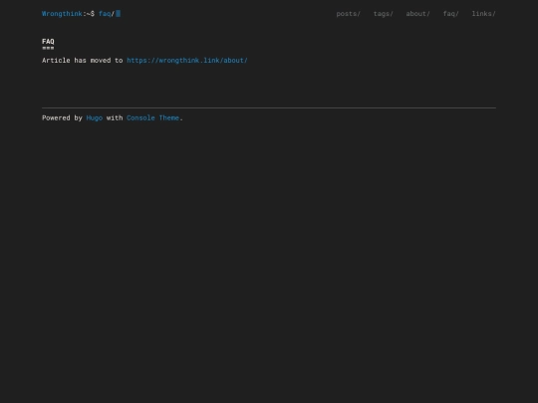Click the 'Powered by' footer text
The height and width of the screenshot is (403, 538).
pyautogui.click(x=62, y=117)
